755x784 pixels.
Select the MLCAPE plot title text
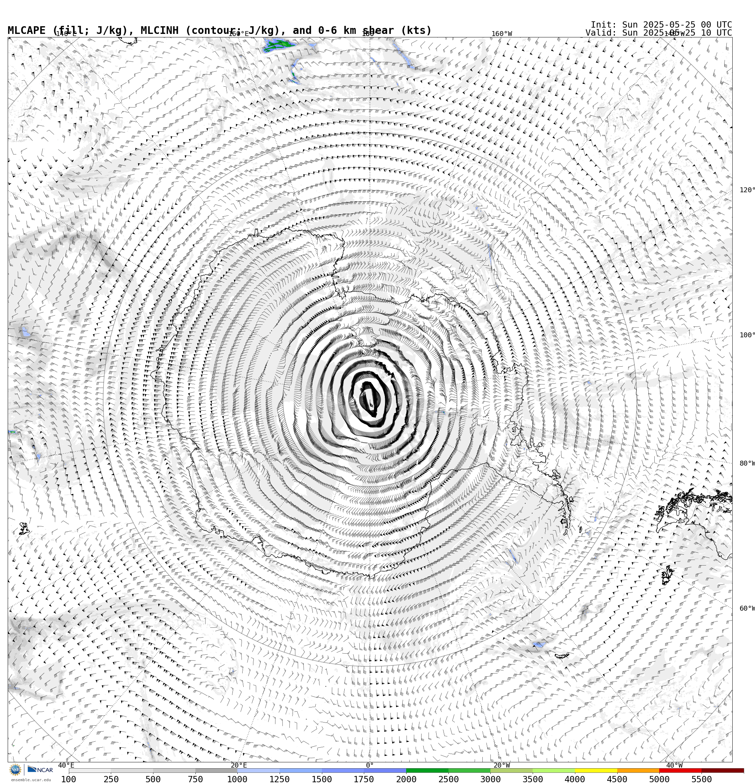click(220, 30)
